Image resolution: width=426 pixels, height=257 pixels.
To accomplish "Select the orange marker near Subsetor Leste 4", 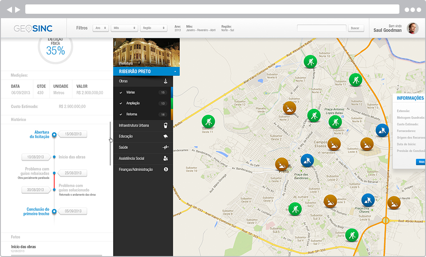I will (x=367, y=144).
